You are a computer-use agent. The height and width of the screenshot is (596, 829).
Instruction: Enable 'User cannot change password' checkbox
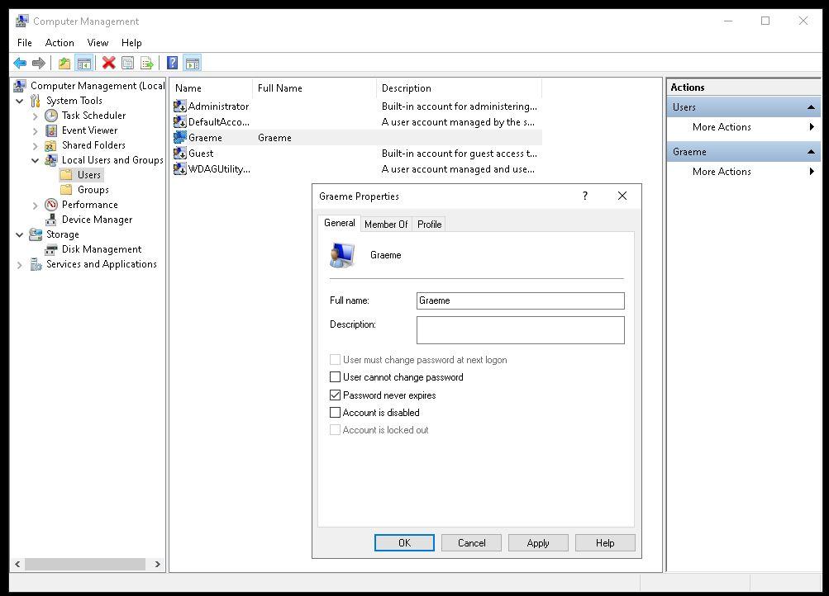click(x=335, y=377)
